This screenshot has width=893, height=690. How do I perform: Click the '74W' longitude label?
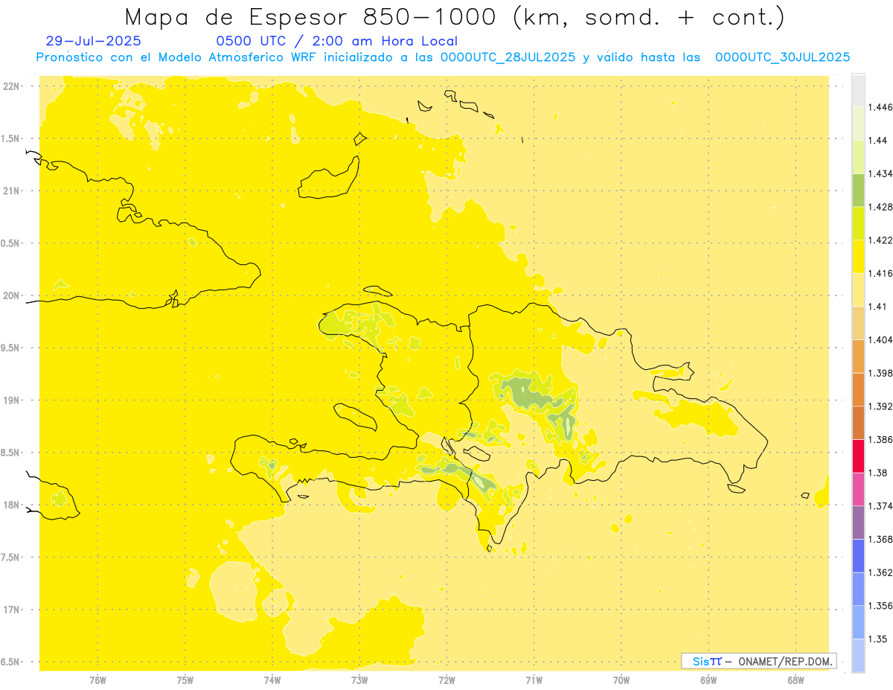click(x=272, y=680)
